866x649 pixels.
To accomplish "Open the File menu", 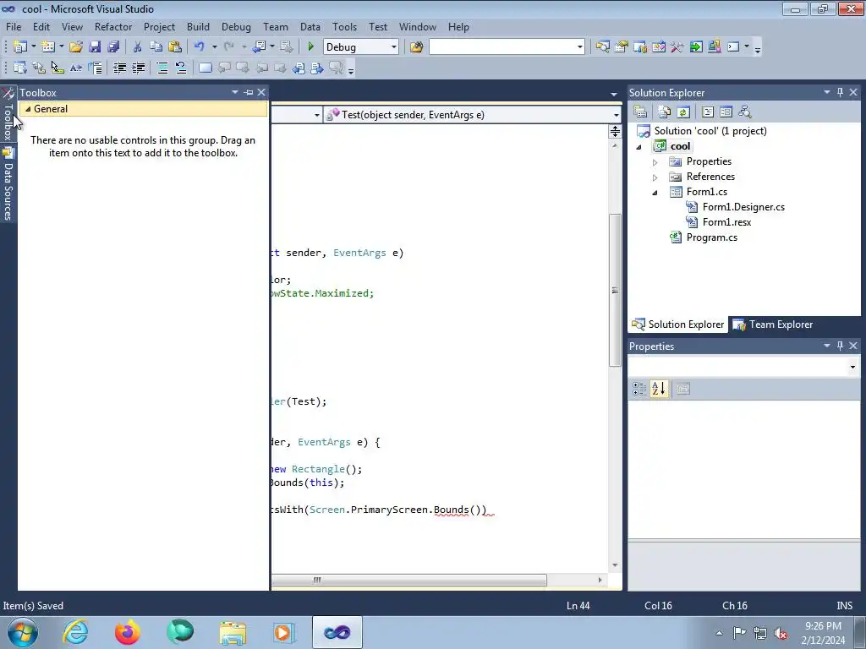I will point(14,26).
